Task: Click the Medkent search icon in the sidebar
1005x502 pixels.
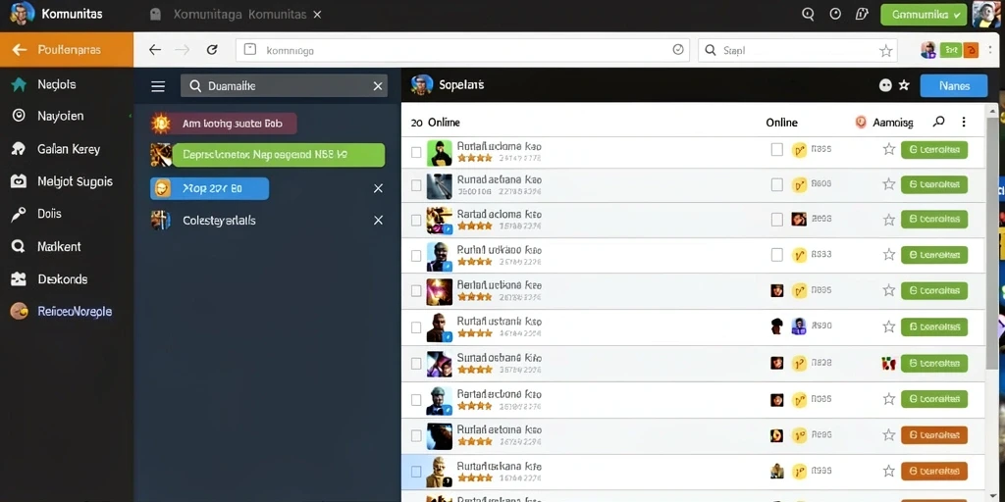Action: [x=18, y=246]
